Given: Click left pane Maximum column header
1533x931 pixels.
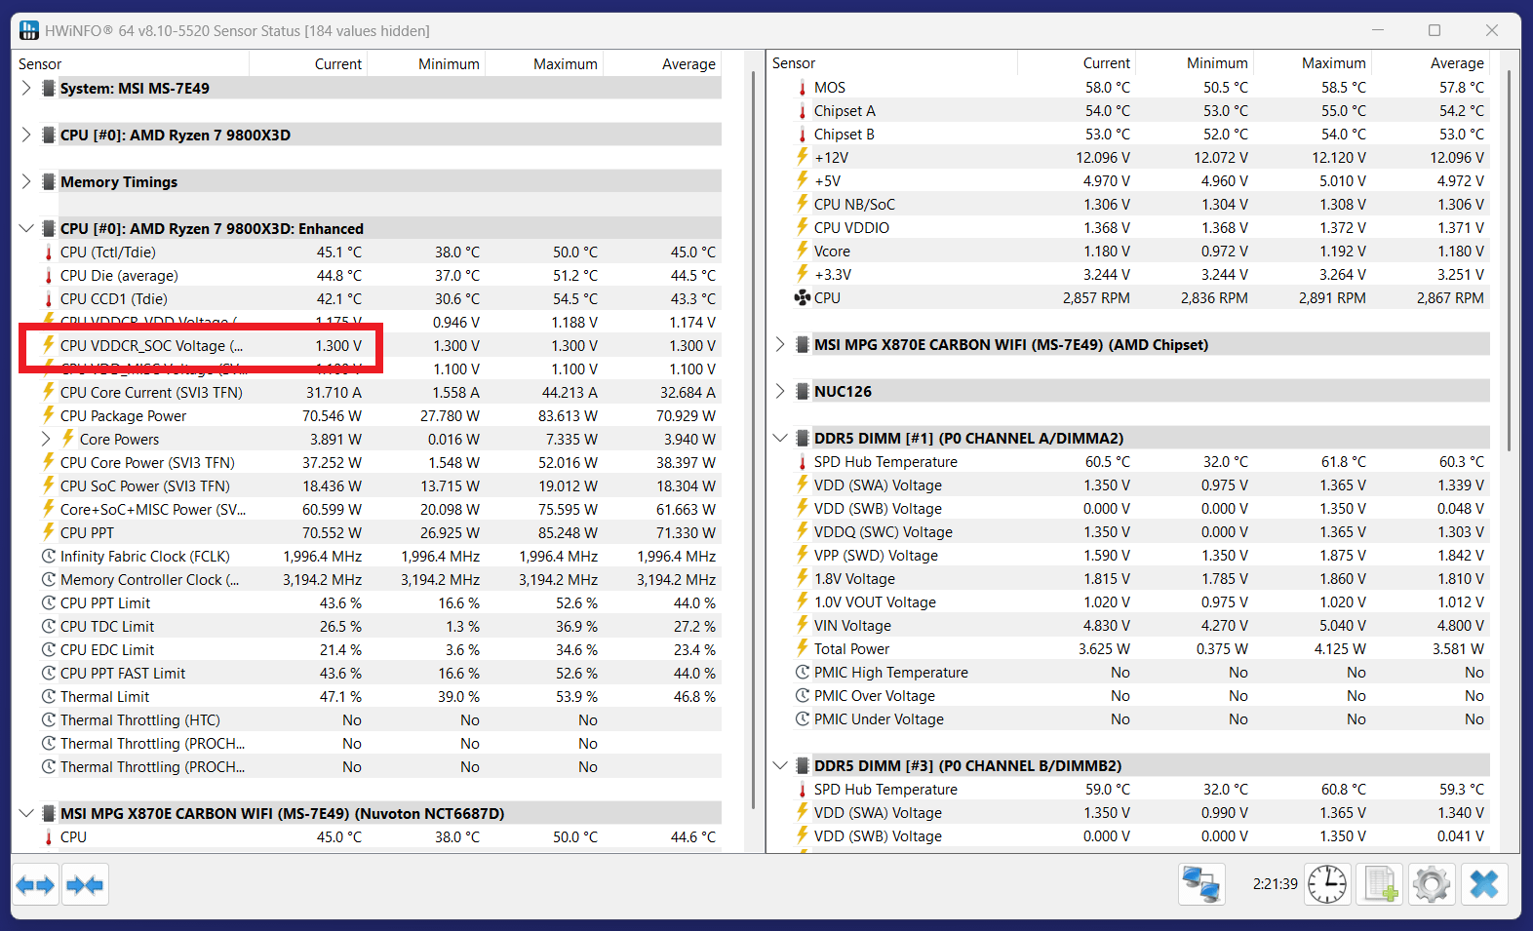Looking at the screenshot, I should click(544, 64).
